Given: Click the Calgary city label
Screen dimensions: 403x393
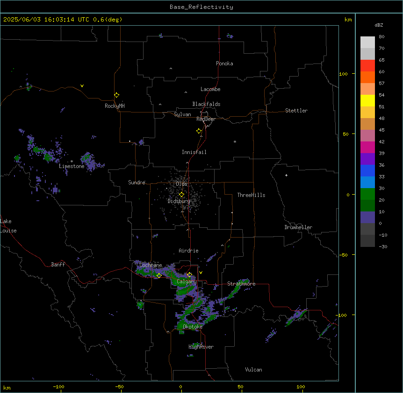Looking at the screenshot, I should coord(187,281).
